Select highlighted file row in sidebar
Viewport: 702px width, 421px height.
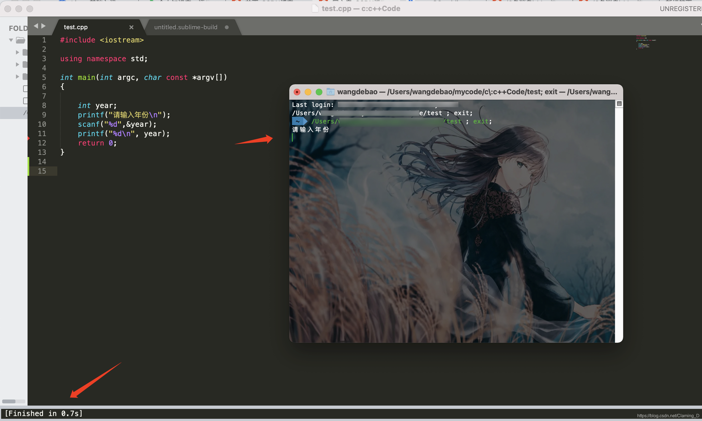pyautogui.click(x=13, y=113)
